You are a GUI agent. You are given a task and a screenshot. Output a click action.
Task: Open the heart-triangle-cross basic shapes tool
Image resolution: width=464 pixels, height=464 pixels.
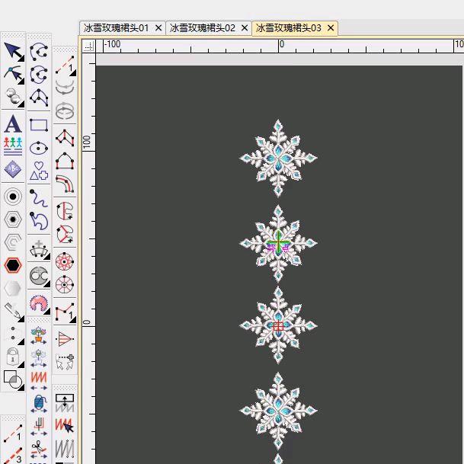click(39, 171)
